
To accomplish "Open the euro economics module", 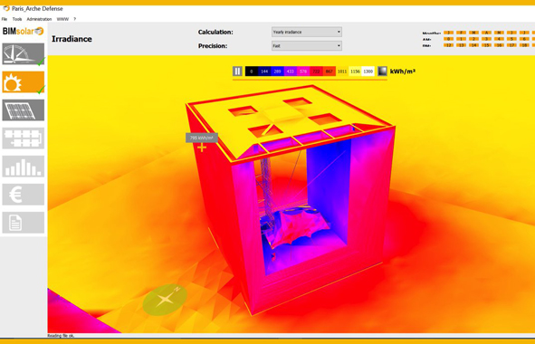I will click(x=24, y=195).
